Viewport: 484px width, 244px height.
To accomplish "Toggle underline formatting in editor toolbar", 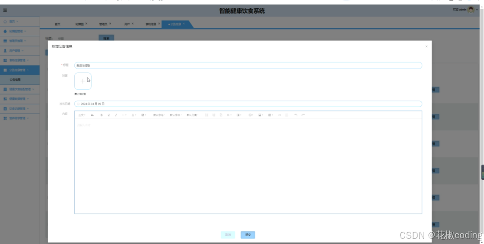I will click(109, 115).
